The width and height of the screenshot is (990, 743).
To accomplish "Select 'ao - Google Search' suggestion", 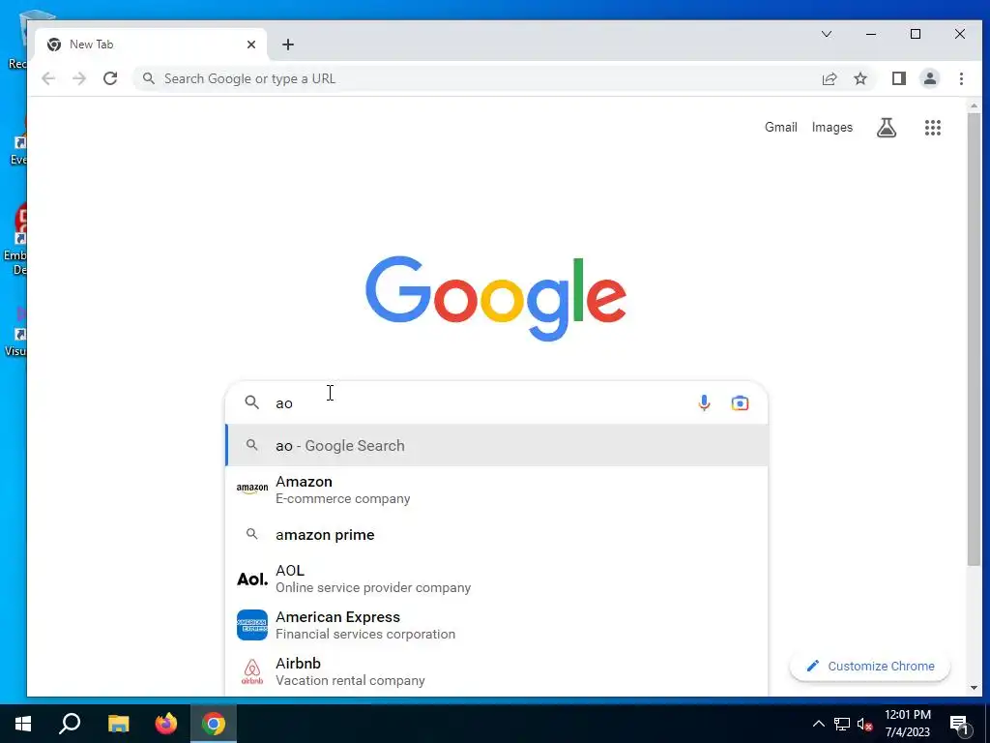I will click(497, 445).
